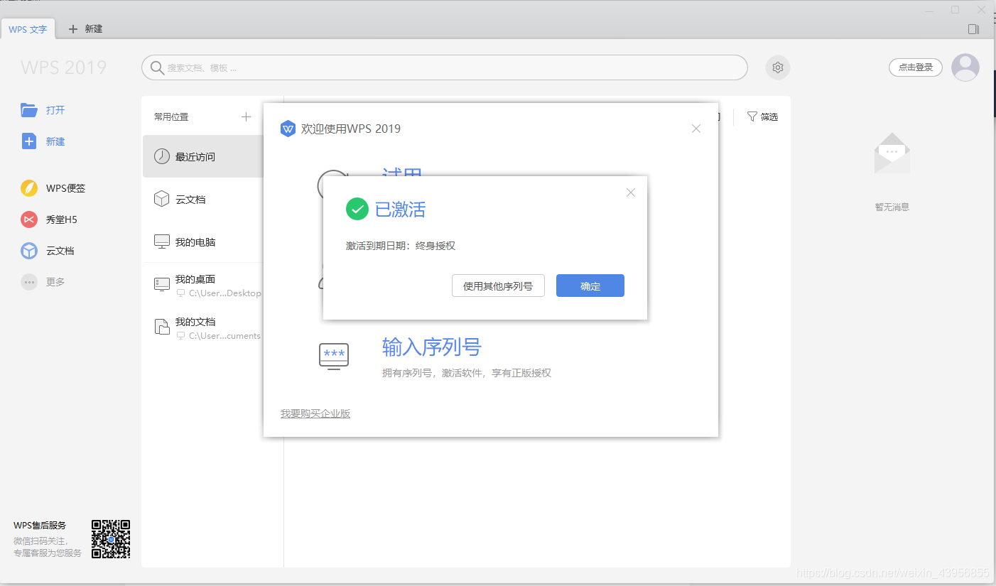The width and height of the screenshot is (996, 586).
Task: Click the 常用位置 header text
Action: [x=171, y=116]
